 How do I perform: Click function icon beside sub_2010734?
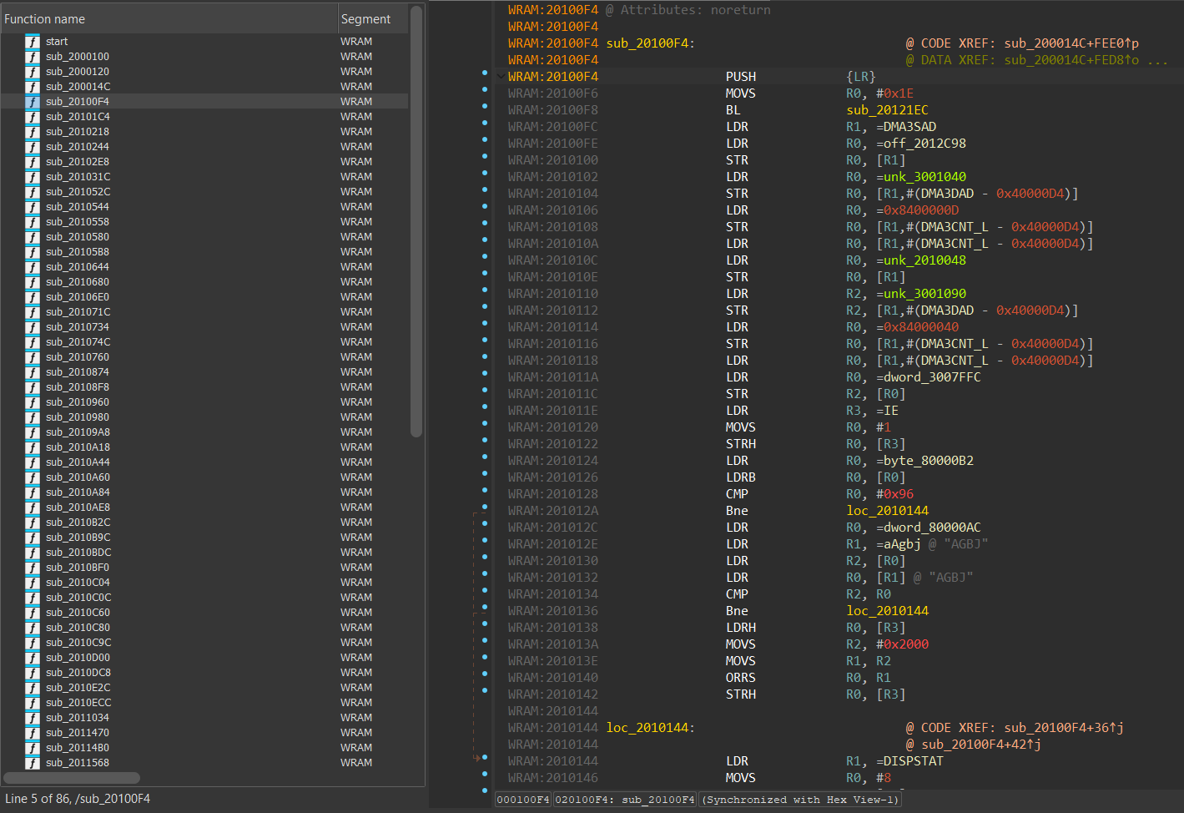pos(33,327)
